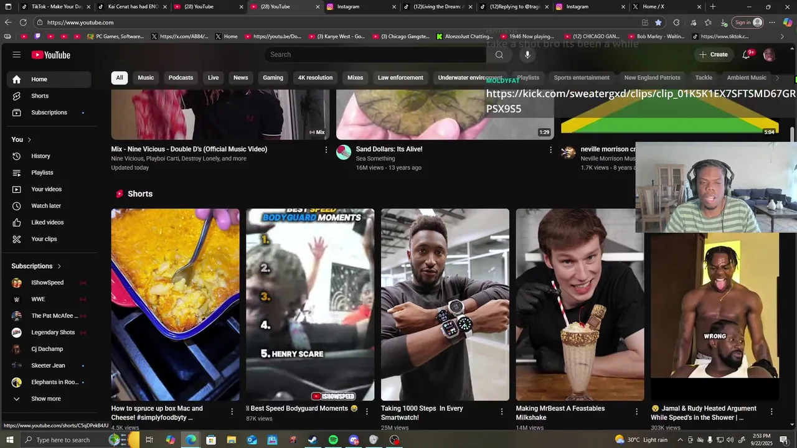
Task: Select the Live filter chip
Action: tap(213, 78)
